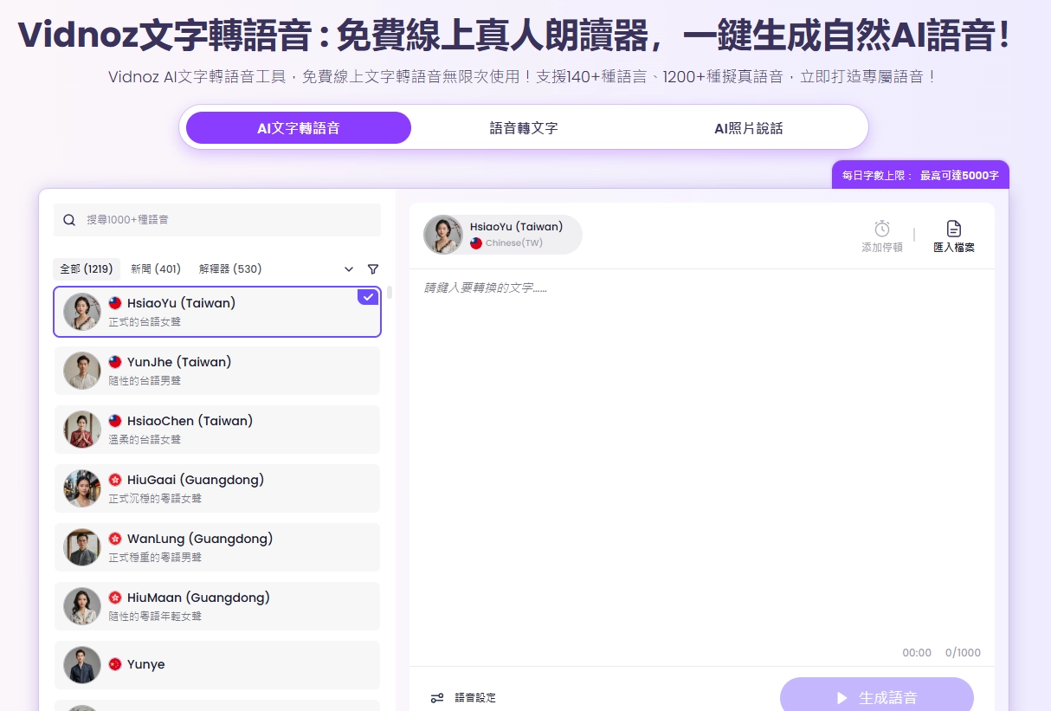The width and height of the screenshot is (1051, 711).
Task: Click the description 正式穩重的粵語男聲
Action: pyautogui.click(x=155, y=558)
